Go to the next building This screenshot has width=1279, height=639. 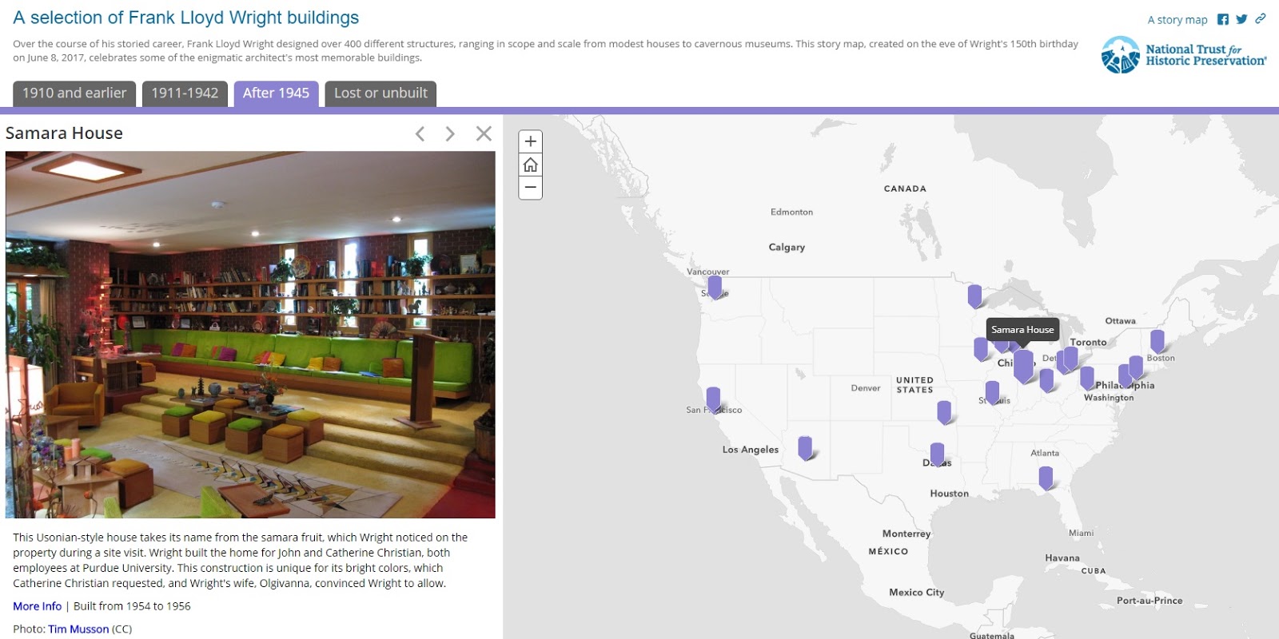tap(449, 133)
